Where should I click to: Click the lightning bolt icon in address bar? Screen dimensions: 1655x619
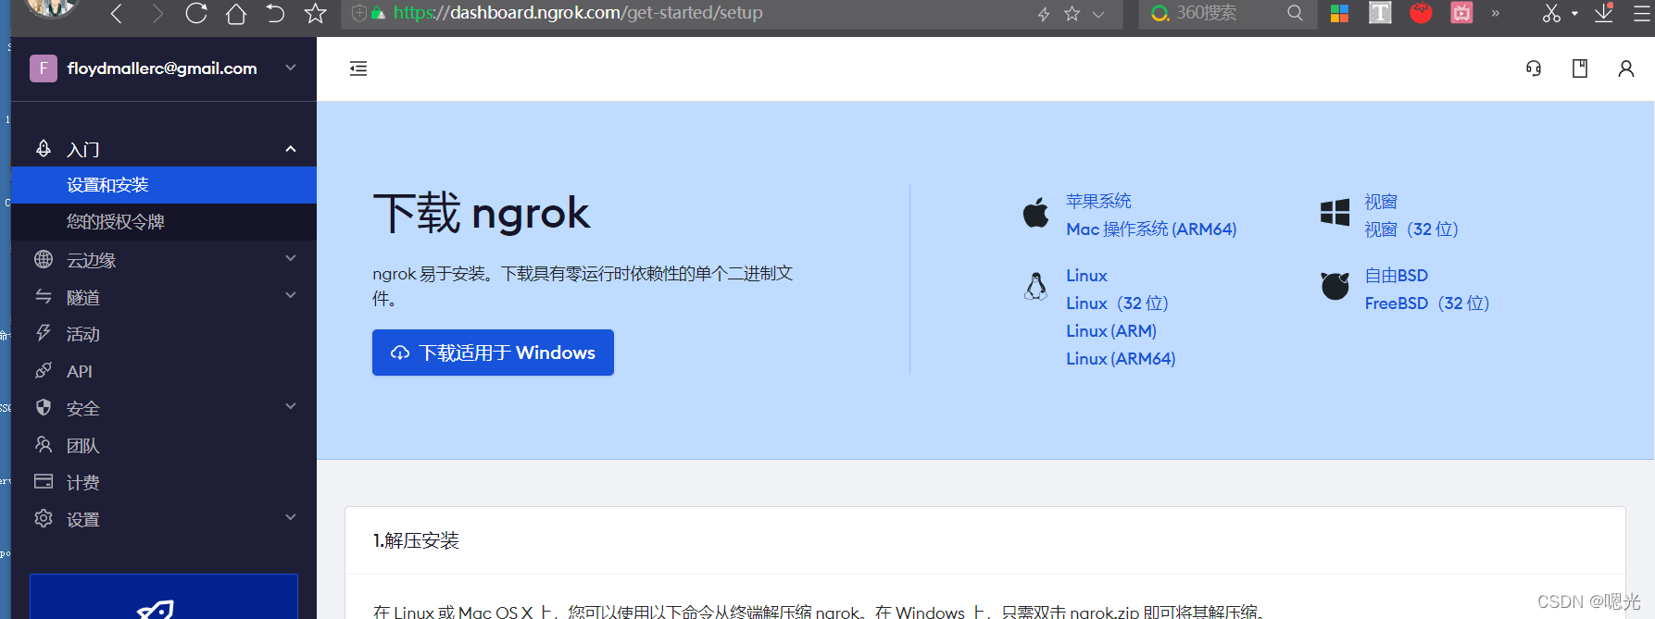pos(1044,14)
